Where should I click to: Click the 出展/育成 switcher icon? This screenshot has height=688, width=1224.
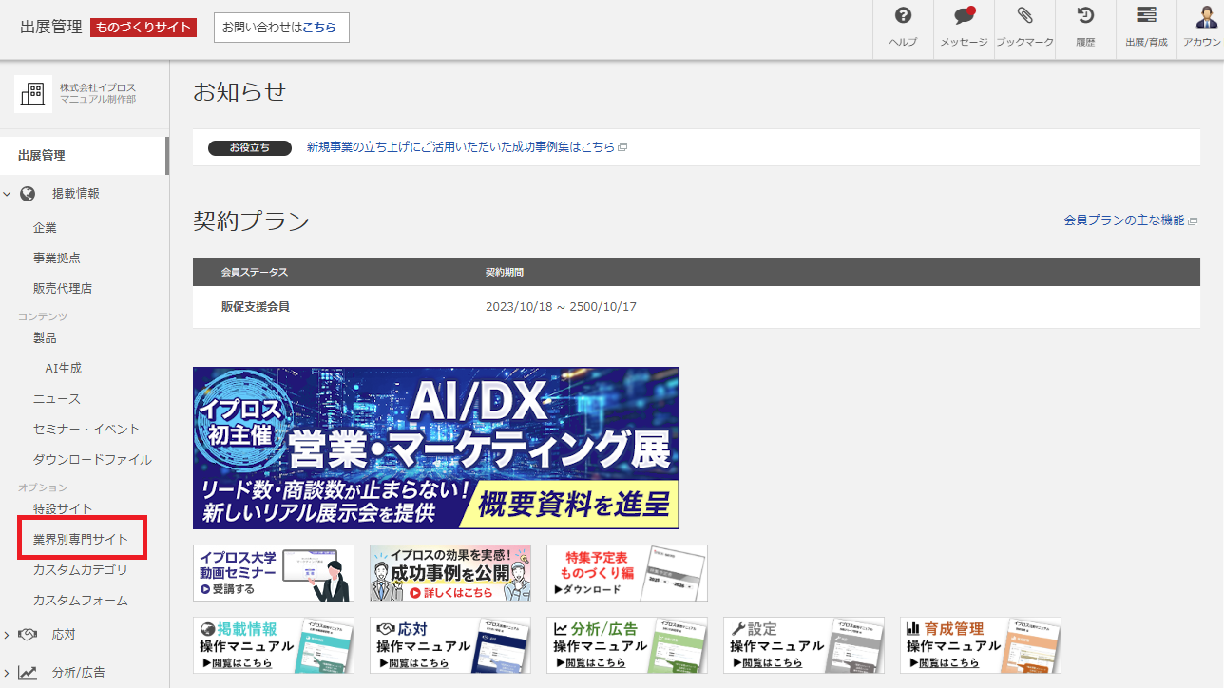point(1145,29)
